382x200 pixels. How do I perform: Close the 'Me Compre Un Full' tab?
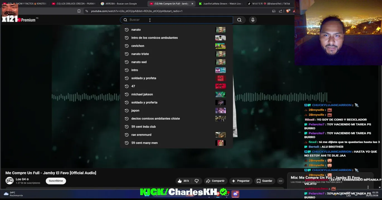click(192, 4)
